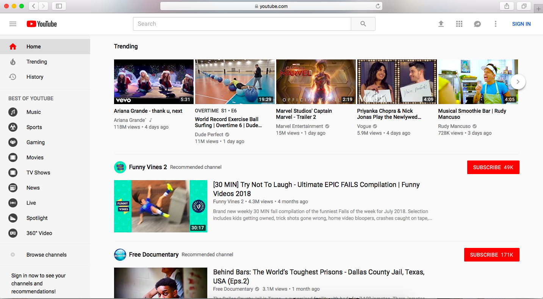
Task: Play Musical Smoothie Bar thumbnail
Action: tap(478, 82)
